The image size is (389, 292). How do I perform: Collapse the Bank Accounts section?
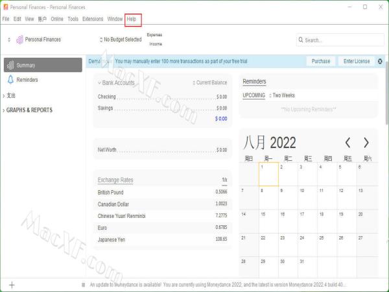(99, 83)
